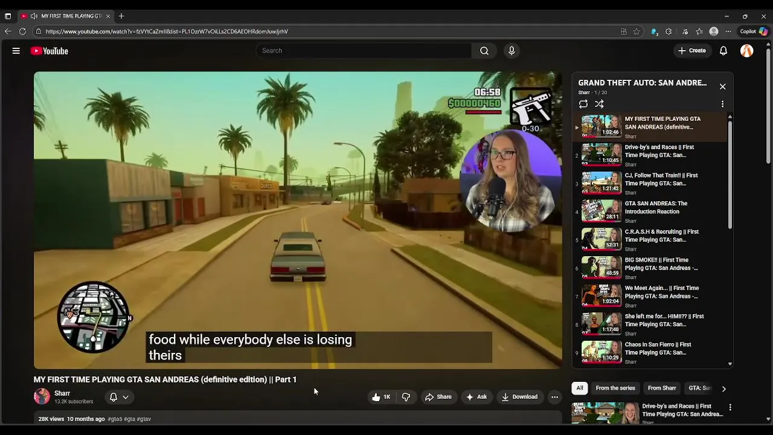
Task: Open the Apps available icon in address bar
Action: point(623,31)
